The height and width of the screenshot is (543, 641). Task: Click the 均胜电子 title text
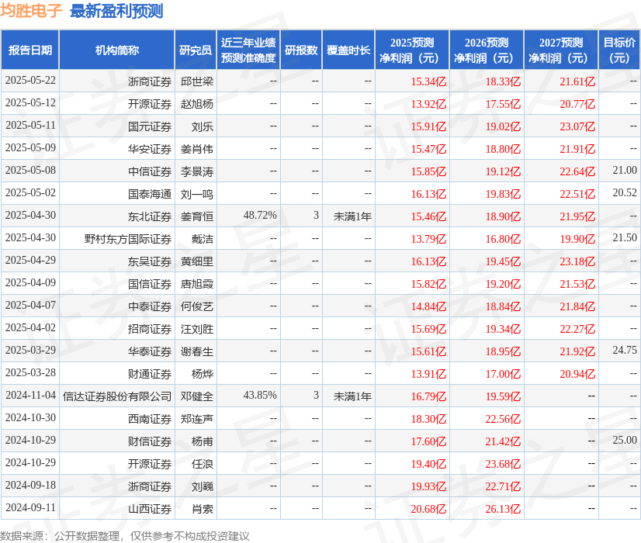pyautogui.click(x=31, y=11)
